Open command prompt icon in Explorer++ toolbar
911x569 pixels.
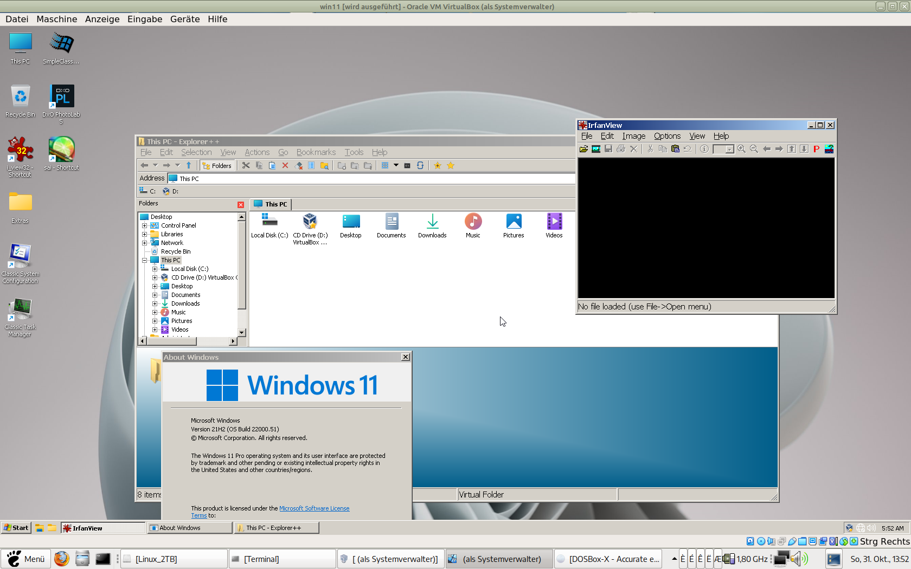point(407,165)
